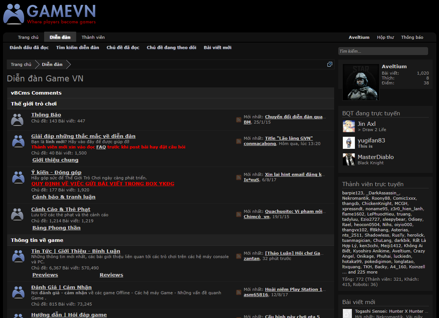This screenshot has width=439, height=318.
Task: Open the Bảng Phong thần subforum
Action: [56, 228]
